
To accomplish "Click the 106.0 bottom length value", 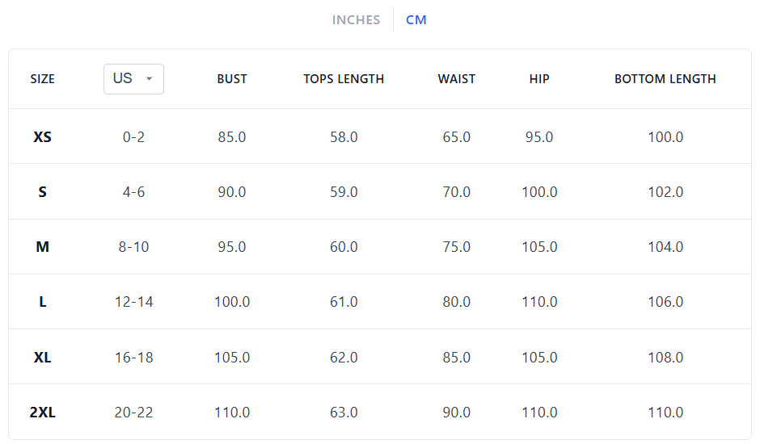I will coord(665,302).
